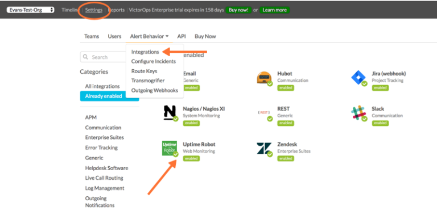The width and height of the screenshot is (437, 211).
Task: Go to Timeline in top bar
Action: click(x=70, y=10)
